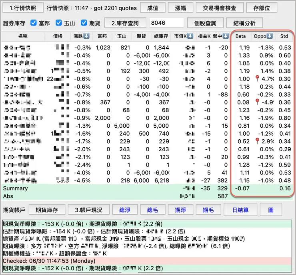The width and height of the screenshot is (296, 275).
Task: Click the 富邦 cell 2,000
Action: 102,118
